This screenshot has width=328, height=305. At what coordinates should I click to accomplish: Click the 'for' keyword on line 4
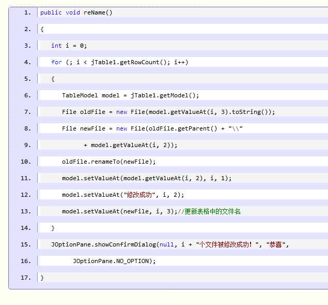[56, 62]
